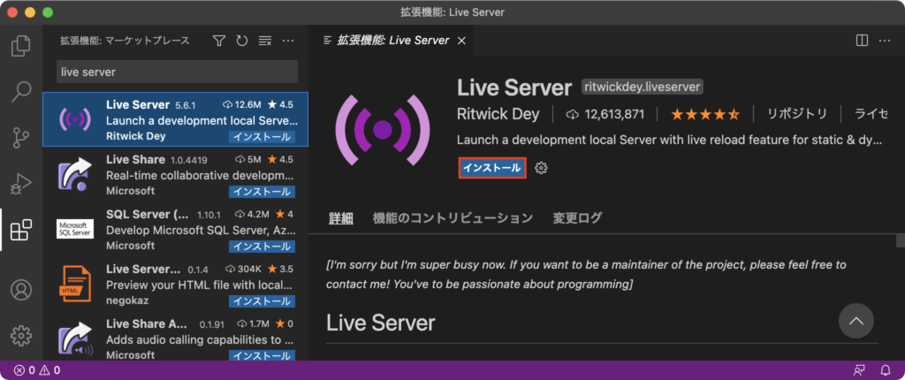Click the scroll-to-top round arrow button
The width and height of the screenshot is (905, 380).
[856, 321]
